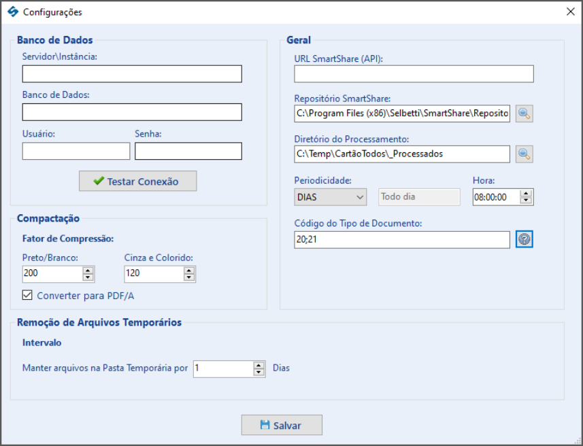Click the Testar Conexão button
This screenshot has width=583, height=446.
click(x=137, y=181)
